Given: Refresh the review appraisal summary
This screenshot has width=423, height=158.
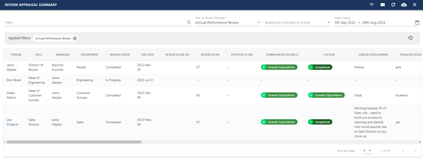Looking at the screenshot, I should (393, 5).
